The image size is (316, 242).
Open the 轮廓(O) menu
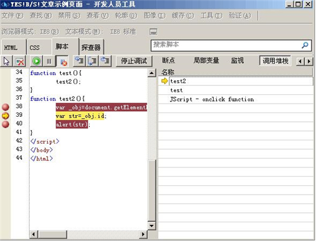(126, 16)
